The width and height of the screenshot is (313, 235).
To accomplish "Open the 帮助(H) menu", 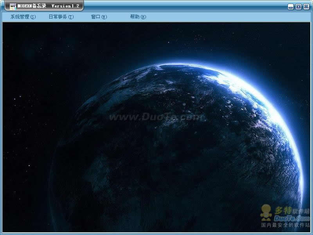I will [138, 17].
